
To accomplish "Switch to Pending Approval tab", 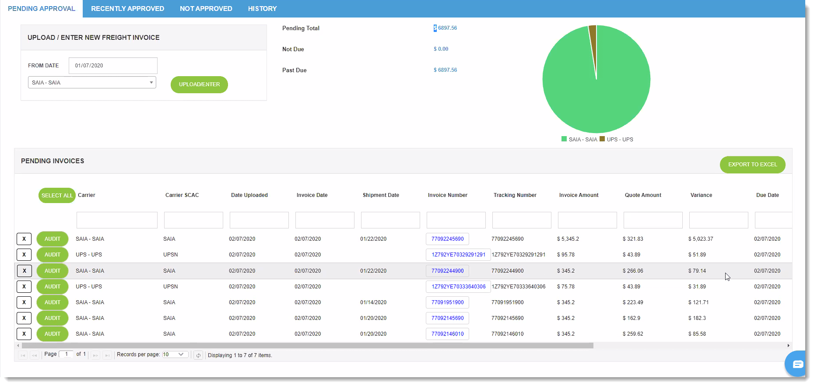I will pos(42,9).
